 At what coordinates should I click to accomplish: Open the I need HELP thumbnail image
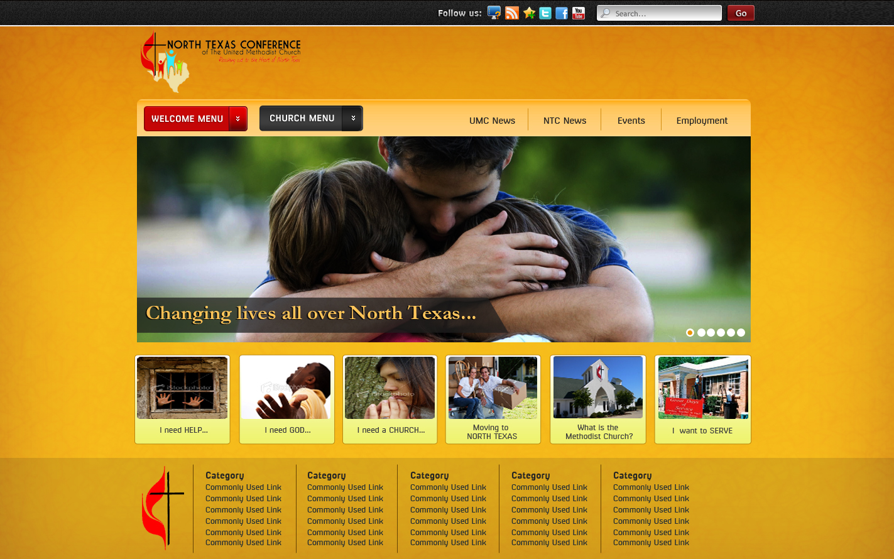[x=182, y=388]
